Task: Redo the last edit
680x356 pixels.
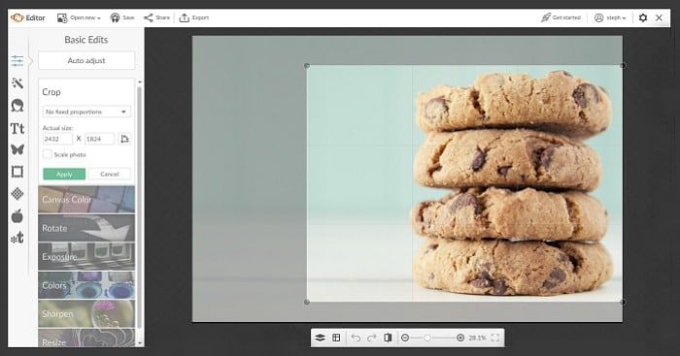Action: point(372,338)
